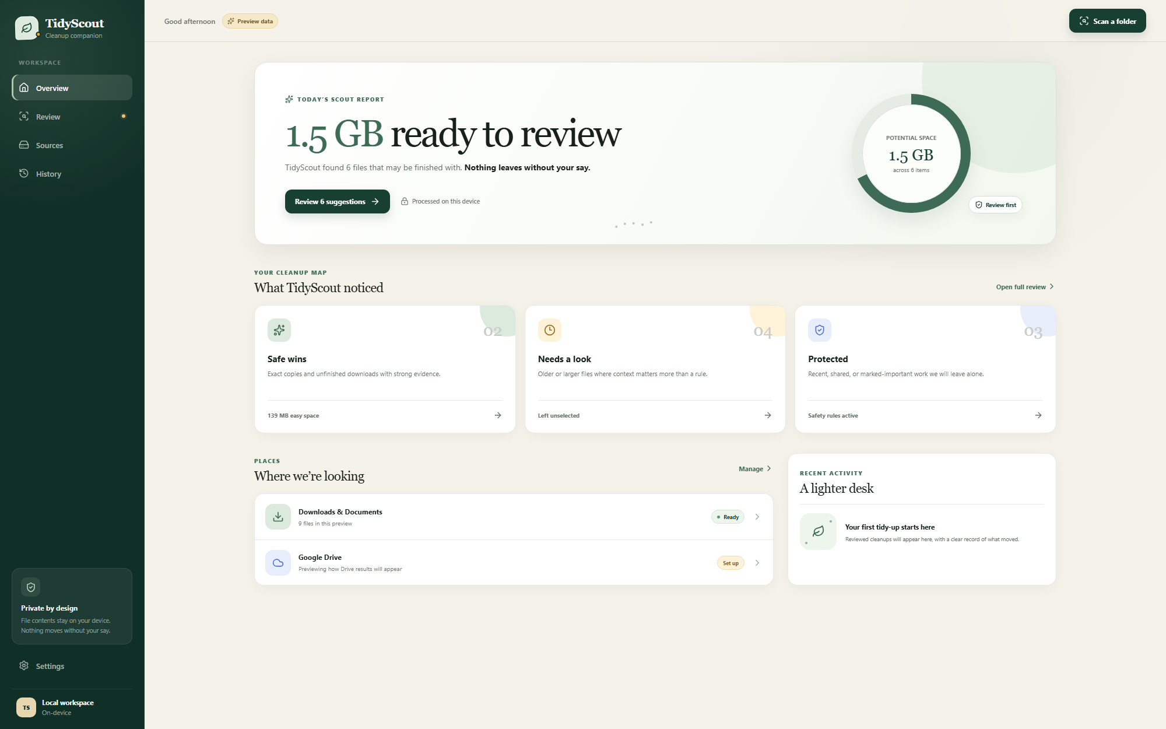This screenshot has width=1166, height=729.
Task: Click the 'Good afternoon' greeting
Action: click(x=189, y=22)
